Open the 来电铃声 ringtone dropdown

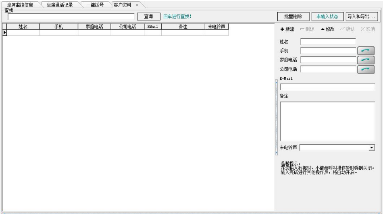point(372,148)
